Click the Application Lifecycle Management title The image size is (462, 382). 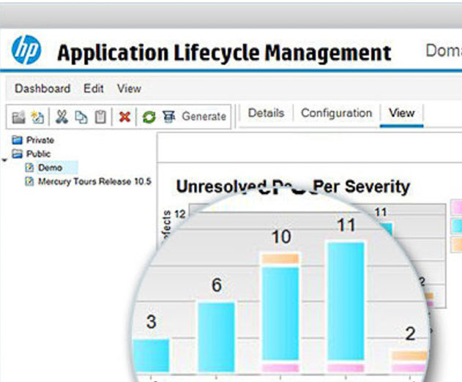(224, 53)
